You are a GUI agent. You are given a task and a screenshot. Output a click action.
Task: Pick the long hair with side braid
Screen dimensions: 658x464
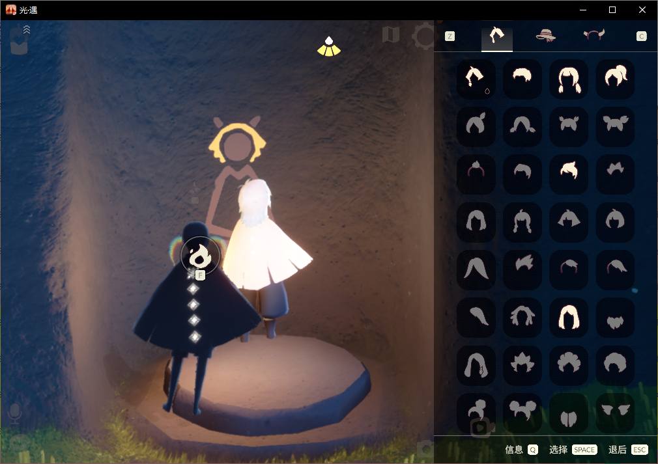click(476, 365)
